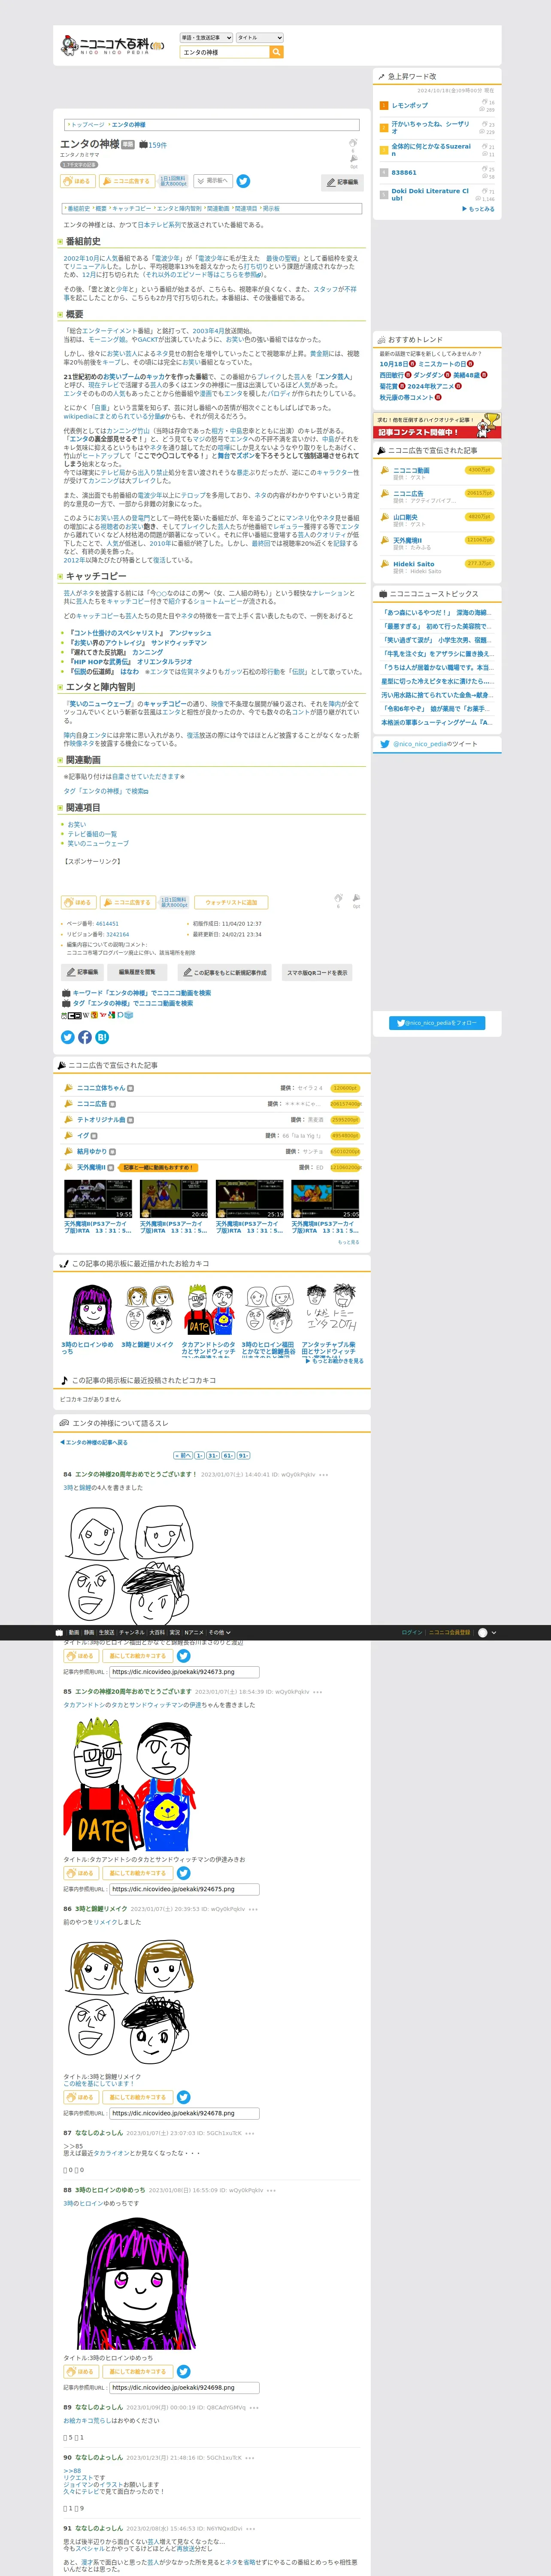Share article via top Twitter icon
The height and width of the screenshot is (2576, 551).
243,181
